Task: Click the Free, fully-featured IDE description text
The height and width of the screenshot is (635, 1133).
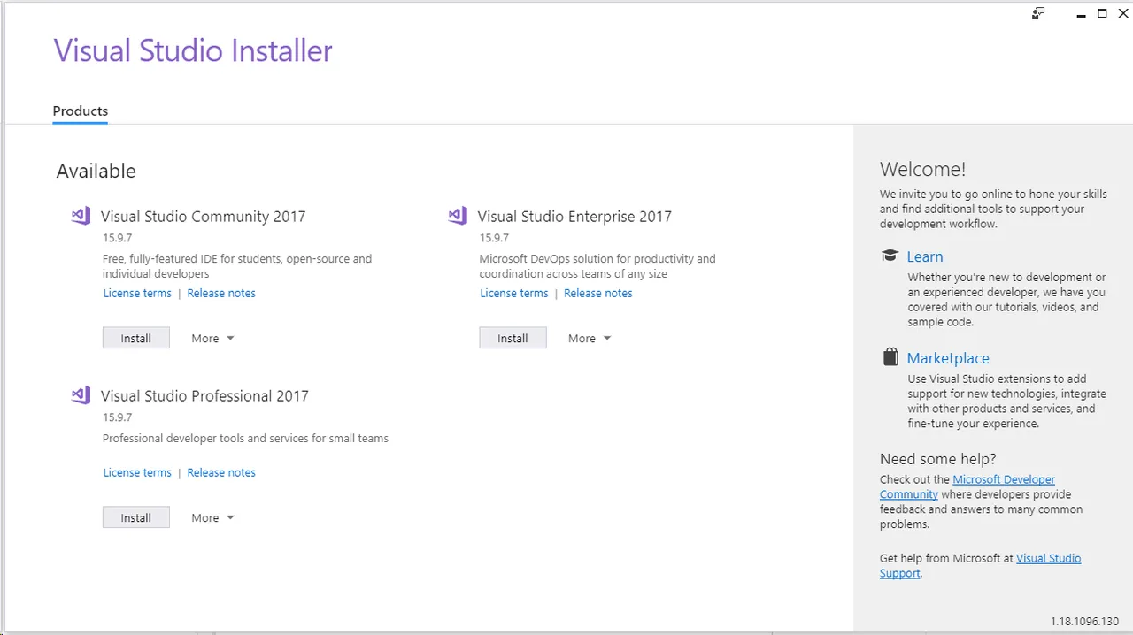Action: 237,266
